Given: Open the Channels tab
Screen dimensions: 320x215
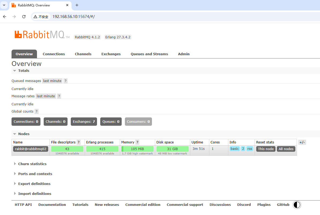Looking at the screenshot, I should (83, 54).
